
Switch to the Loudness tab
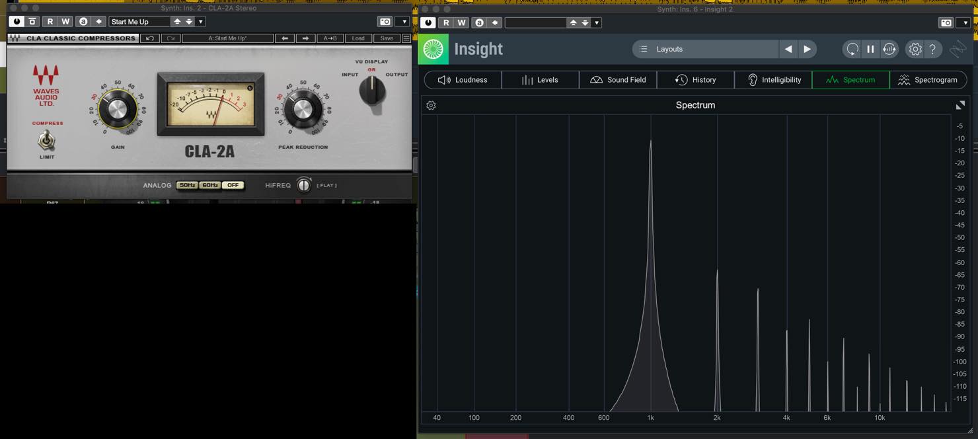point(463,80)
